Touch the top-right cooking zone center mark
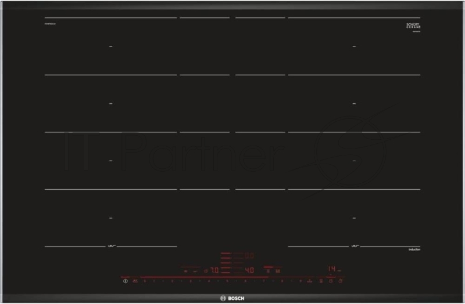The image size is (465, 304). click(355, 46)
